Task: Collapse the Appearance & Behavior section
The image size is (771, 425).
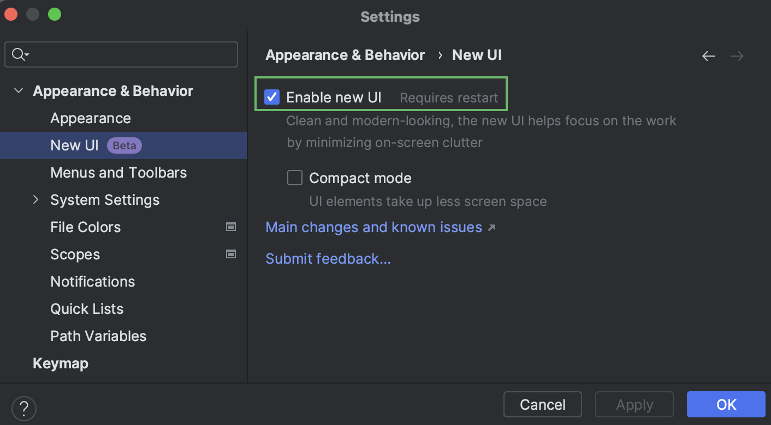Action: click(19, 91)
